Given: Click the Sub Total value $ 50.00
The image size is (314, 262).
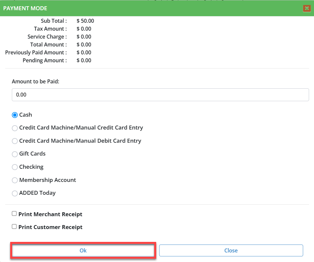Looking at the screenshot, I should pyautogui.click(x=85, y=21).
